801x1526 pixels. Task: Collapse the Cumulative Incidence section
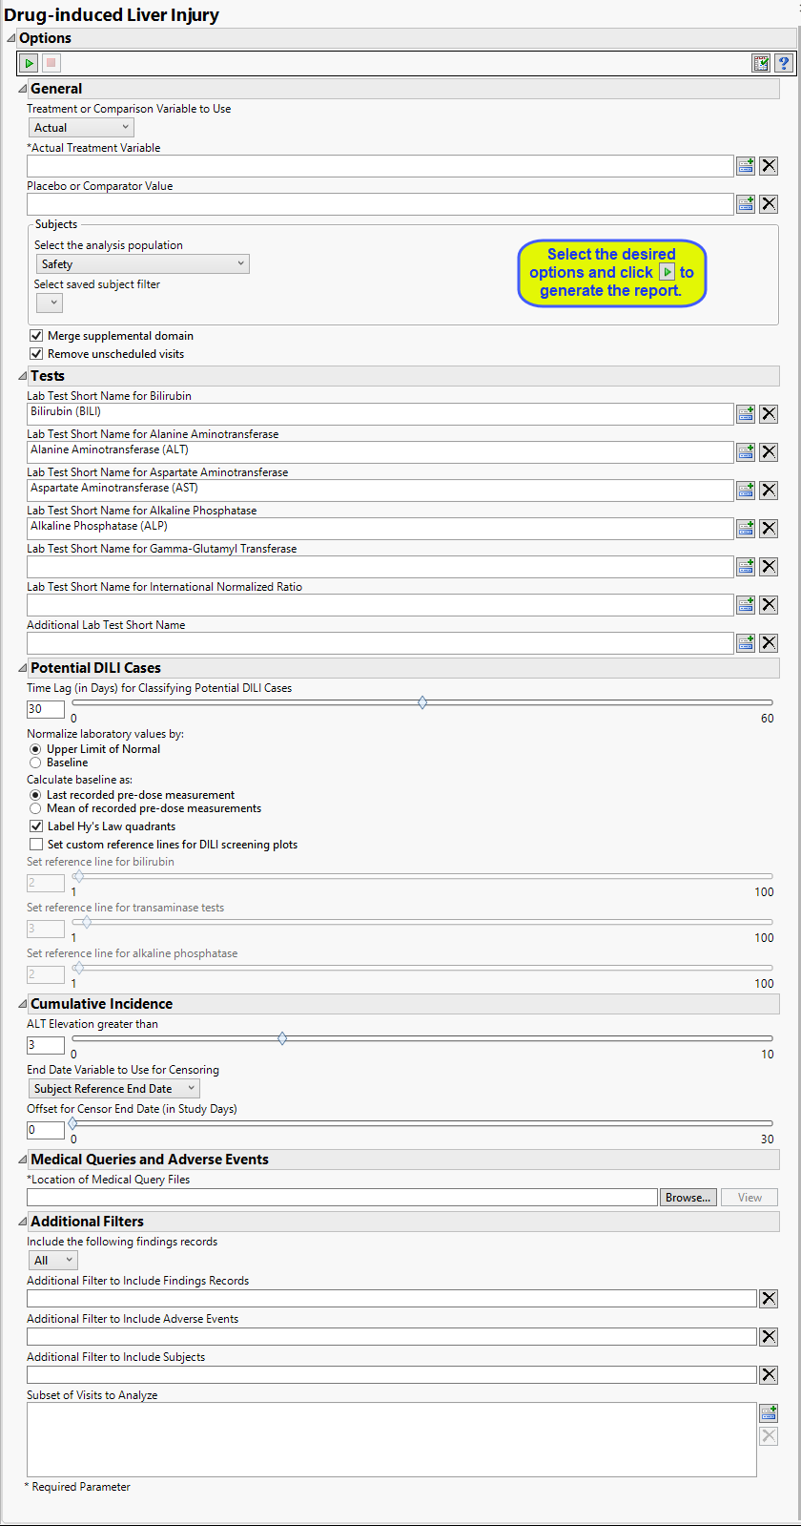[23, 1004]
